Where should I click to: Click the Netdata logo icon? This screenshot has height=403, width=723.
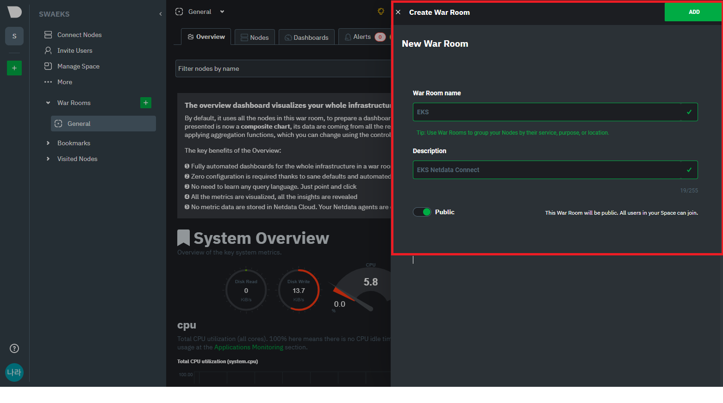pos(14,12)
